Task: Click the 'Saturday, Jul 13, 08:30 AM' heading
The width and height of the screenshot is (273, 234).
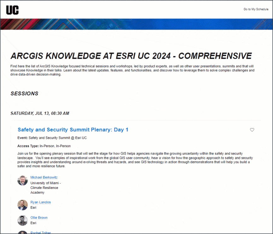Action: coord(40,114)
